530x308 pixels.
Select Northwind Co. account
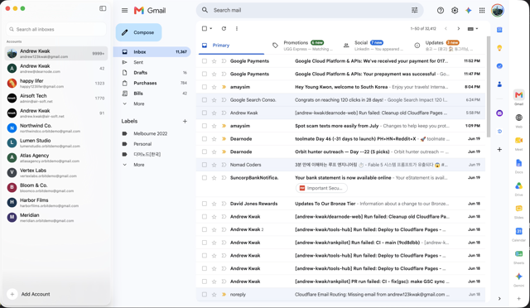point(56,128)
